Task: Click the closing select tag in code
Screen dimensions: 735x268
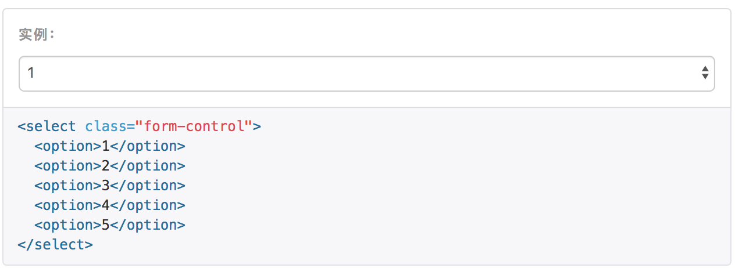Action: 55,245
